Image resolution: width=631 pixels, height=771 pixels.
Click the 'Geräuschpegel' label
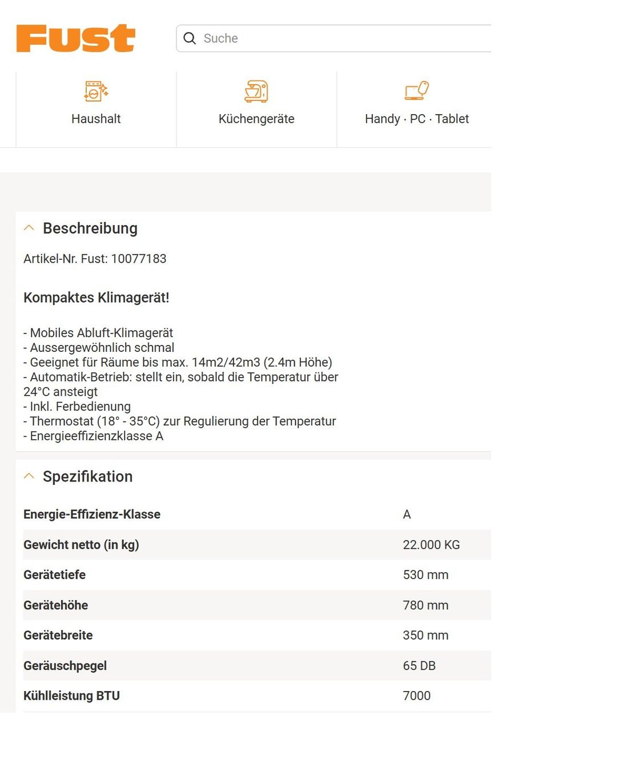point(65,665)
